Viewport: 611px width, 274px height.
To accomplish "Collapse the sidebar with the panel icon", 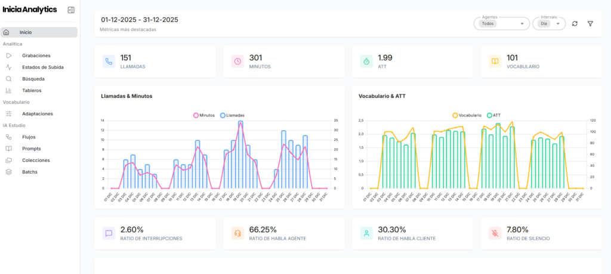I will coord(71,10).
